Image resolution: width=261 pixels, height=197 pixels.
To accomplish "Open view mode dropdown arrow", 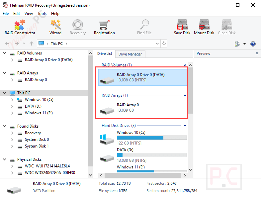I will [244, 44].
